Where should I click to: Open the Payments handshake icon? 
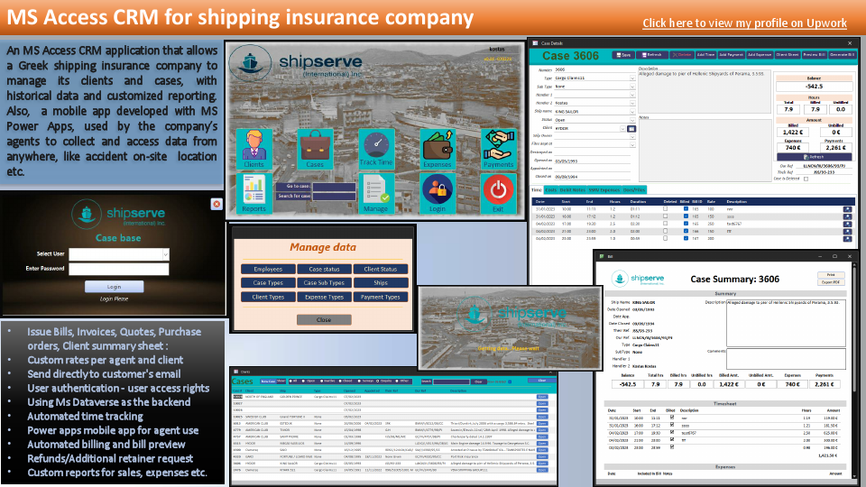498,149
